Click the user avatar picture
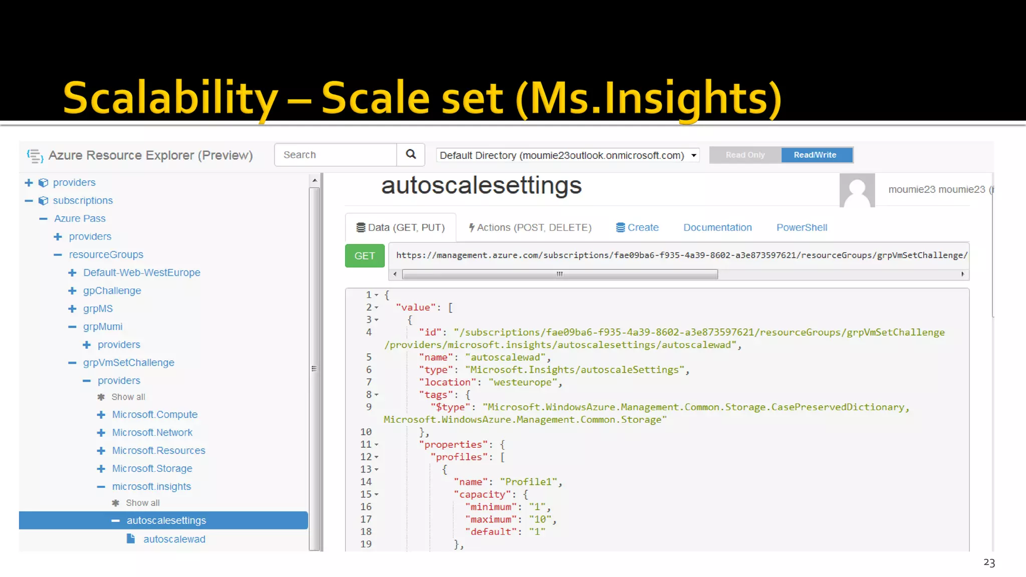Image resolution: width=1026 pixels, height=577 pixels. point(857,190)
